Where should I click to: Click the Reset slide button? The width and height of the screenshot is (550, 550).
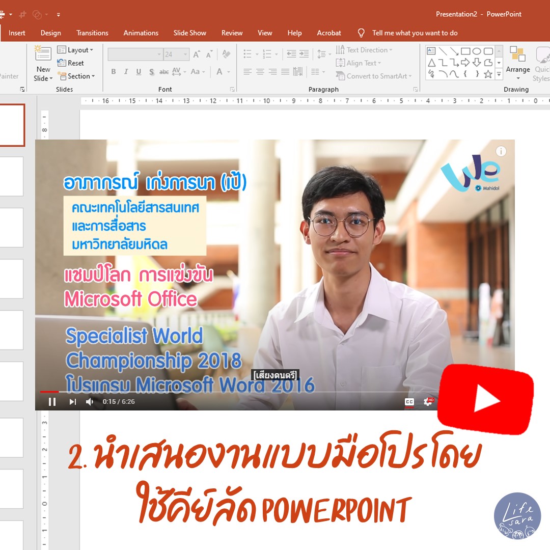click(x=71, y=63)
